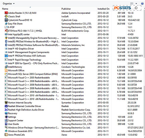Click the 2013-03-06 installed date
Viewport: 145px width, 138px height.
pos(103,34)
